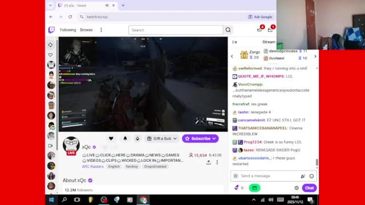Collapse chat with the arrow icon
365x205 pixels.
(x=235, y=42)
